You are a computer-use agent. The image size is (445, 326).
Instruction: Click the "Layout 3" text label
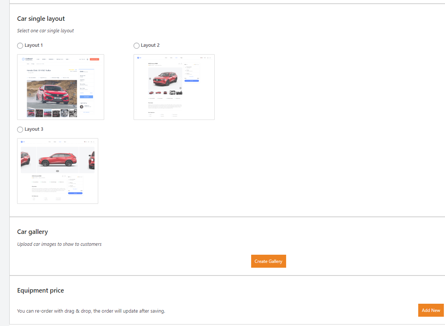tap(33, 129)
